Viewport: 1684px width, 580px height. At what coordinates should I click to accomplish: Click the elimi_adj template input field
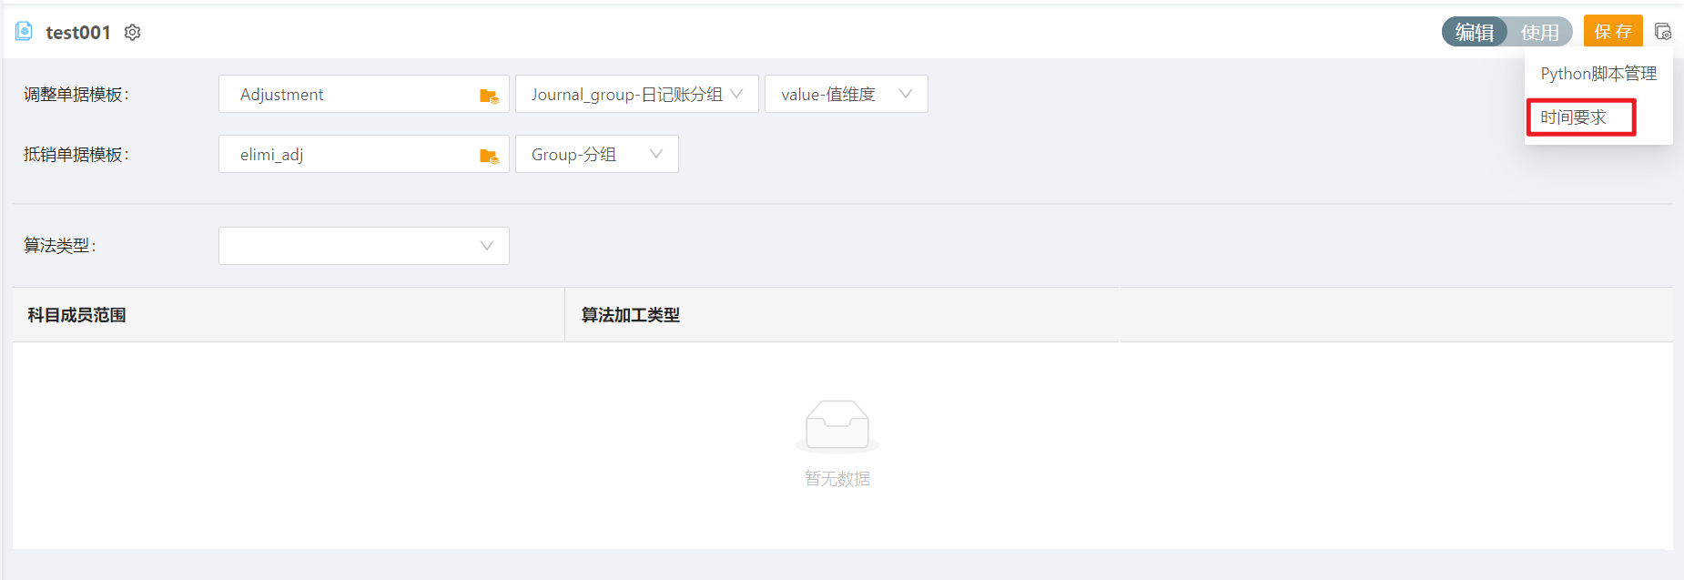coord(364,154)
